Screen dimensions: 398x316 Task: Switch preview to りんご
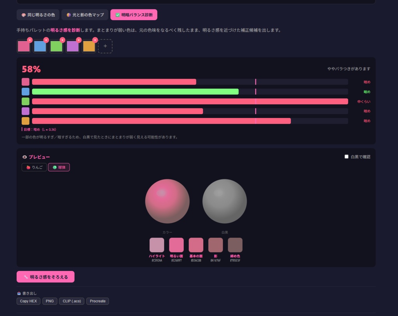[34, 167]
